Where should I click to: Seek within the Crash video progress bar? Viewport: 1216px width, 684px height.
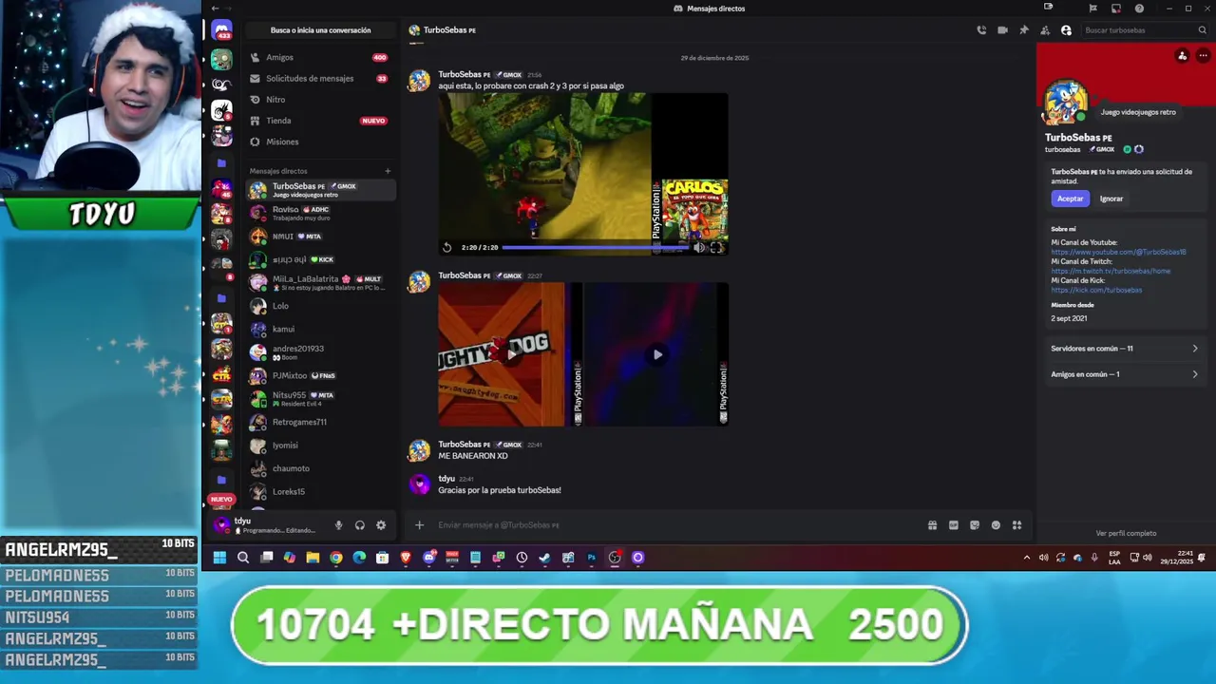tap(595, 248)
